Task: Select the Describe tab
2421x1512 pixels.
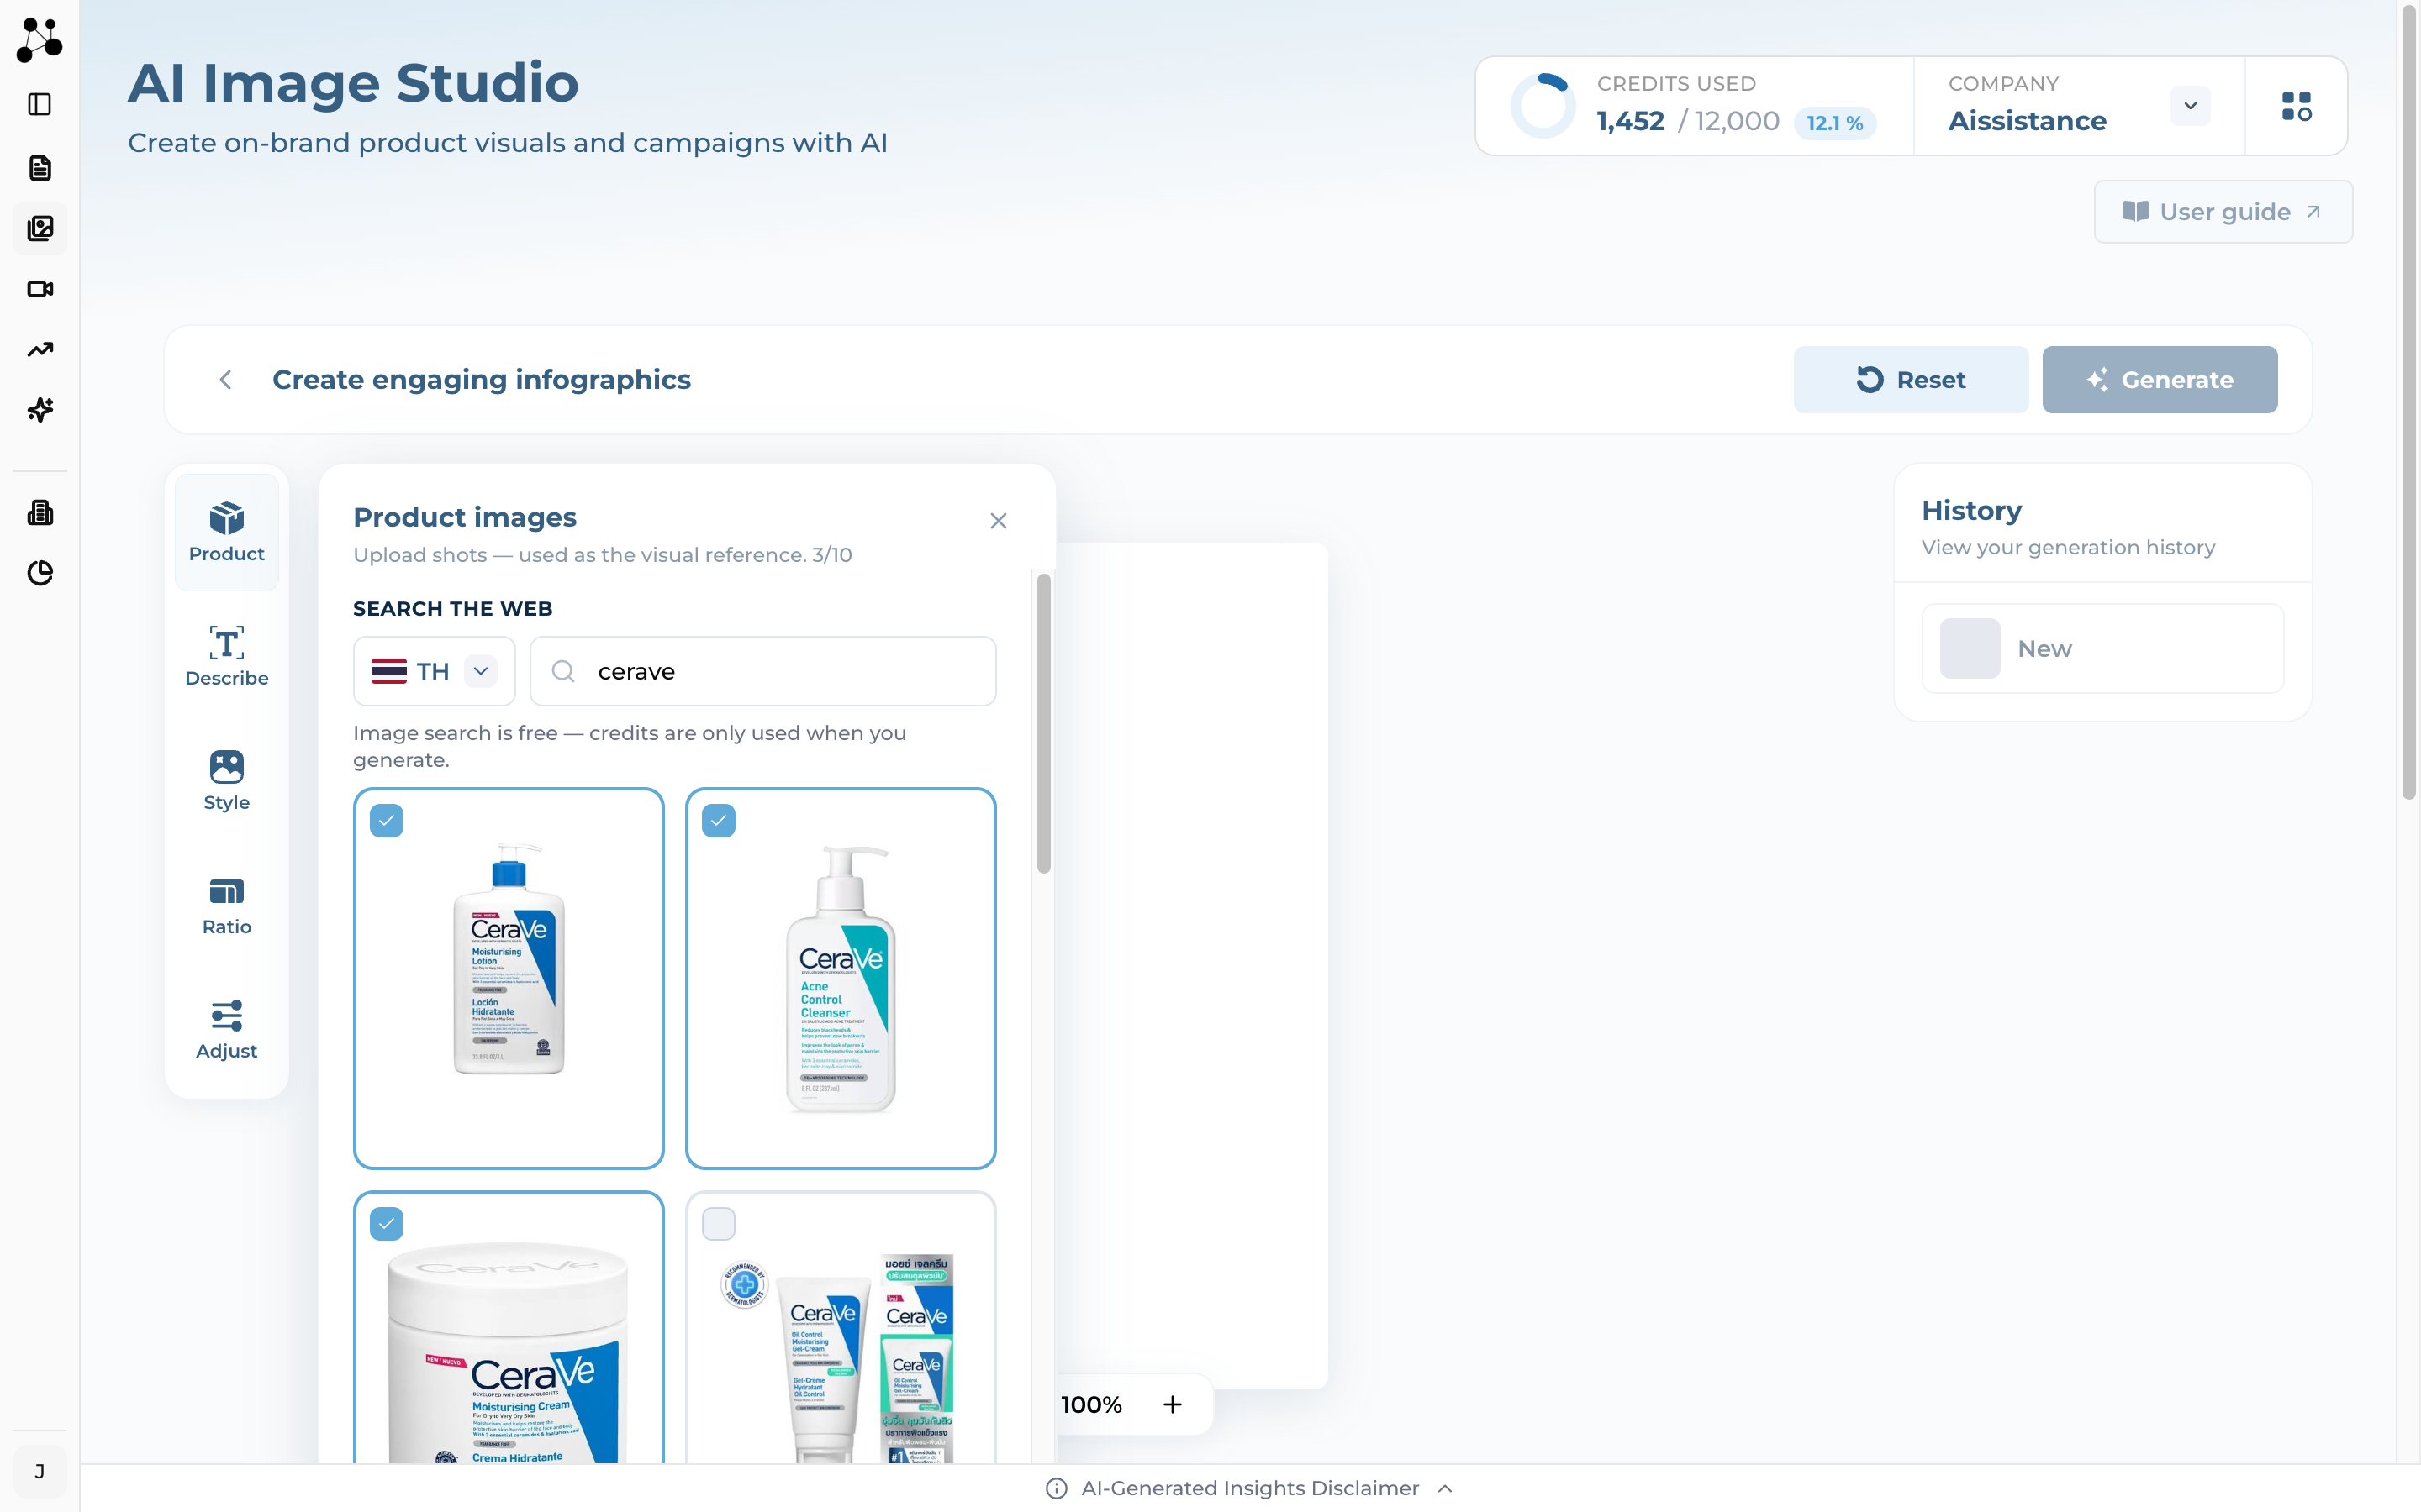Action: tap(227, 657)
